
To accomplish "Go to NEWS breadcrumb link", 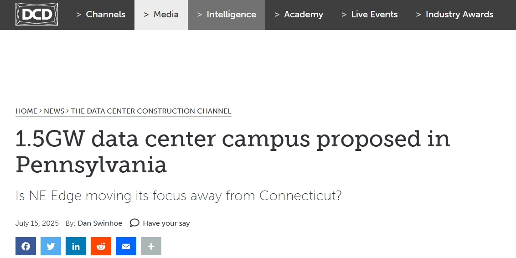I will 54,111.
